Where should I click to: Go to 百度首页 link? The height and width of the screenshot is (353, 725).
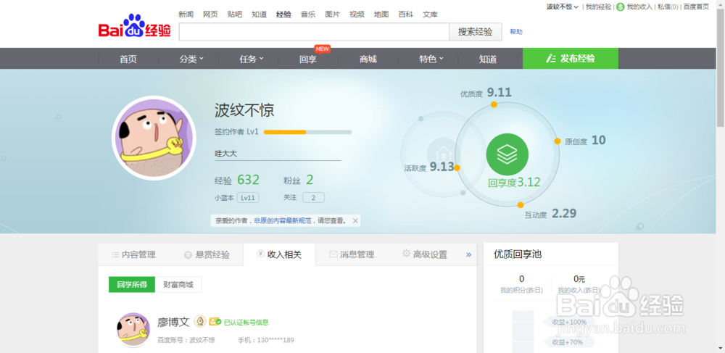[696, 7]
